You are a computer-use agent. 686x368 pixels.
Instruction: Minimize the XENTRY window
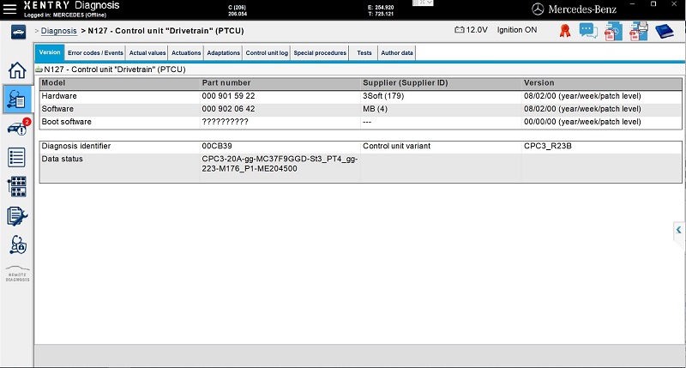633,4
